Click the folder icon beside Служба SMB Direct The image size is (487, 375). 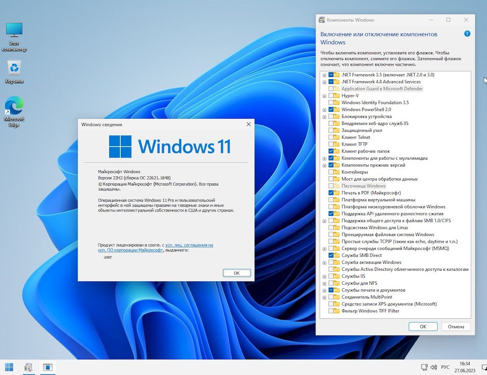pyautogui.click(x=337, y=256)
